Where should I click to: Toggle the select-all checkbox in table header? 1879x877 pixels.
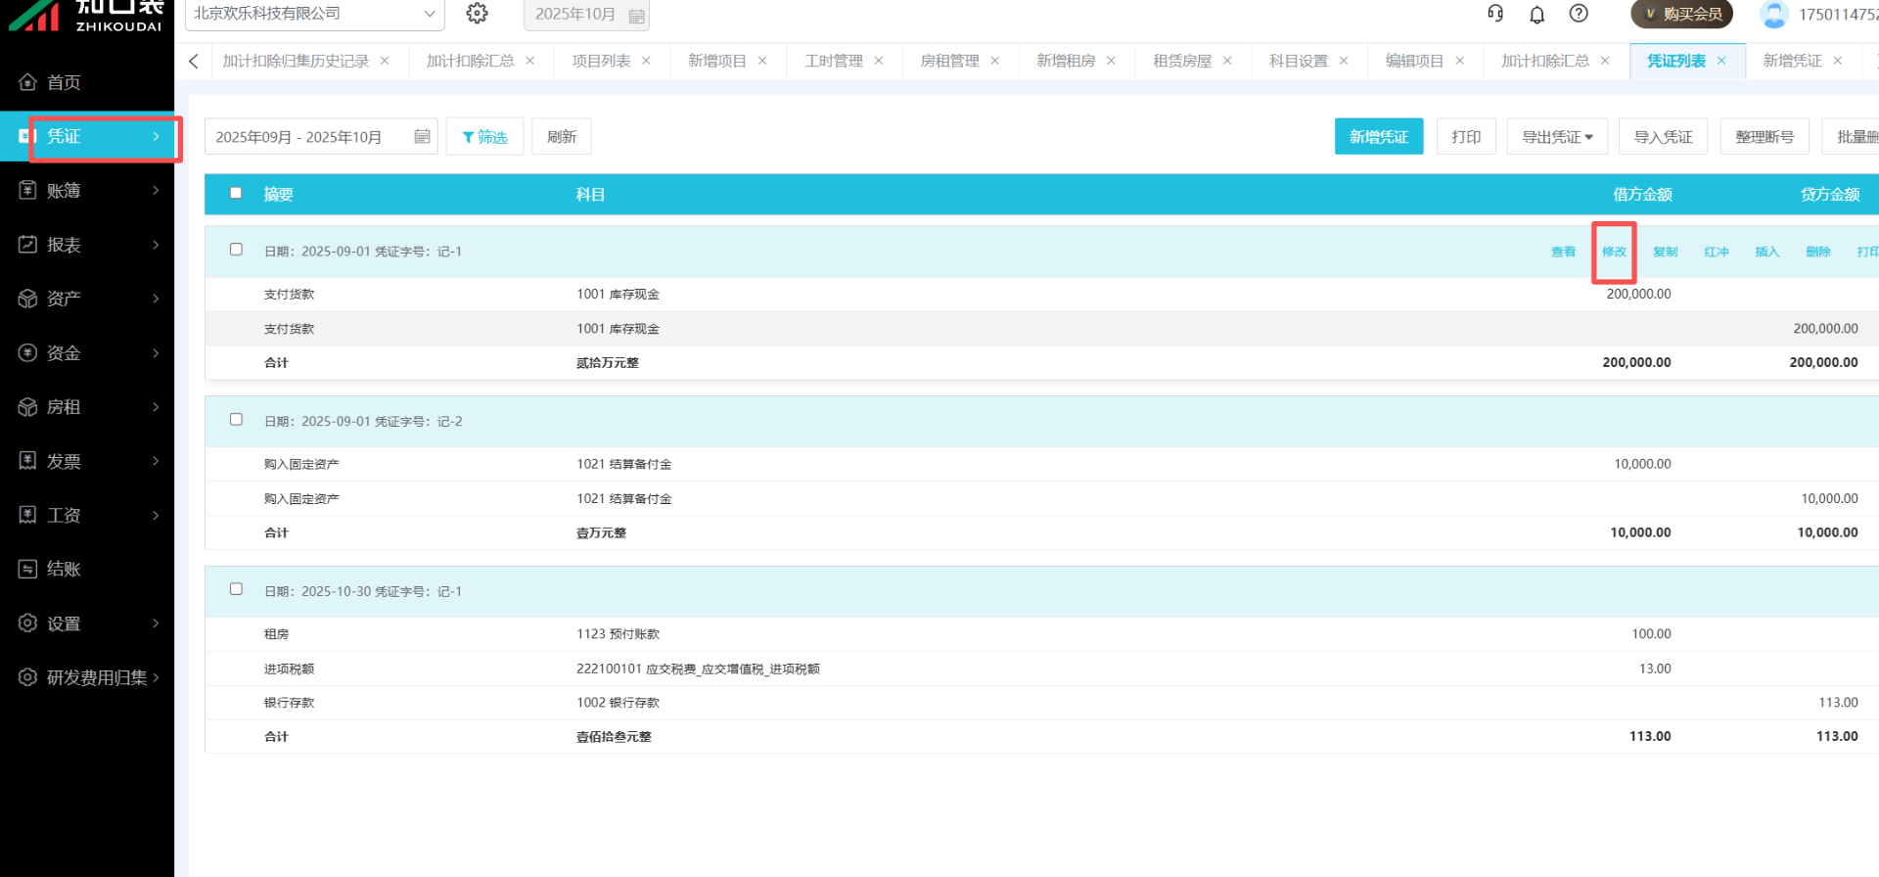(236, 193)
